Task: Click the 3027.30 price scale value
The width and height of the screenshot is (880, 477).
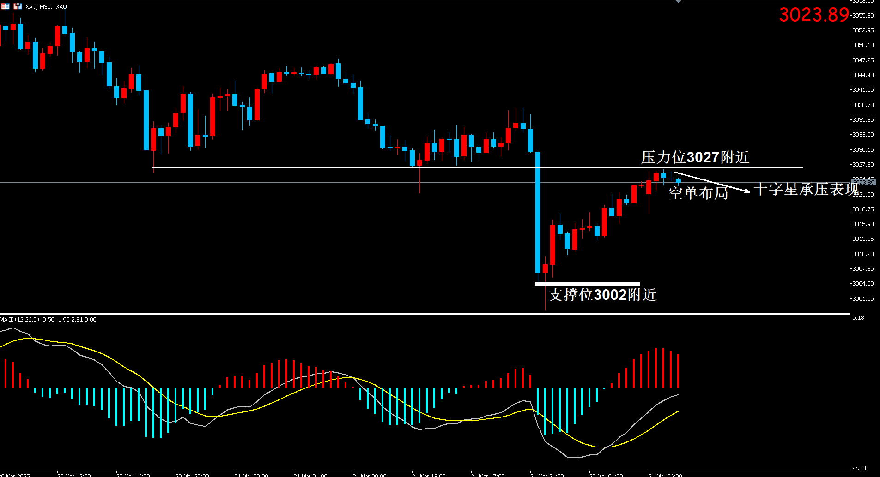Action: coord(863,164)
